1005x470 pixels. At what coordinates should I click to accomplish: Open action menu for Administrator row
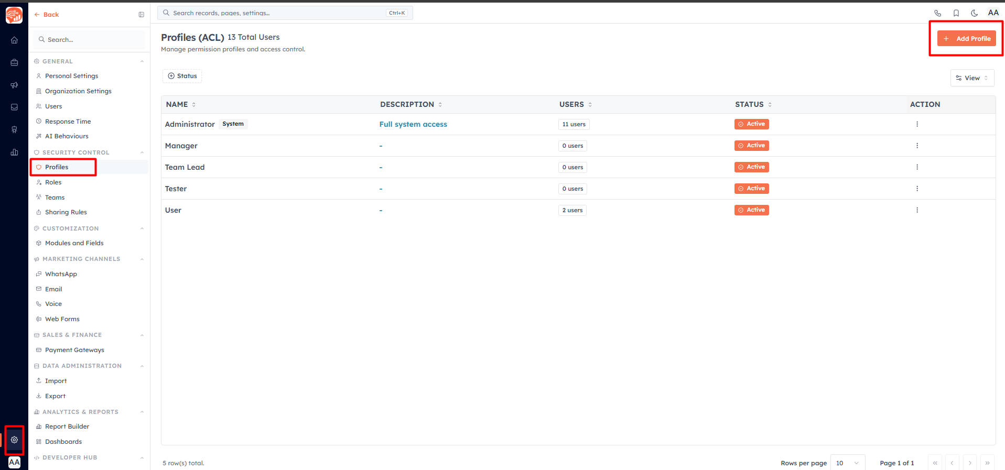(917, 124)
